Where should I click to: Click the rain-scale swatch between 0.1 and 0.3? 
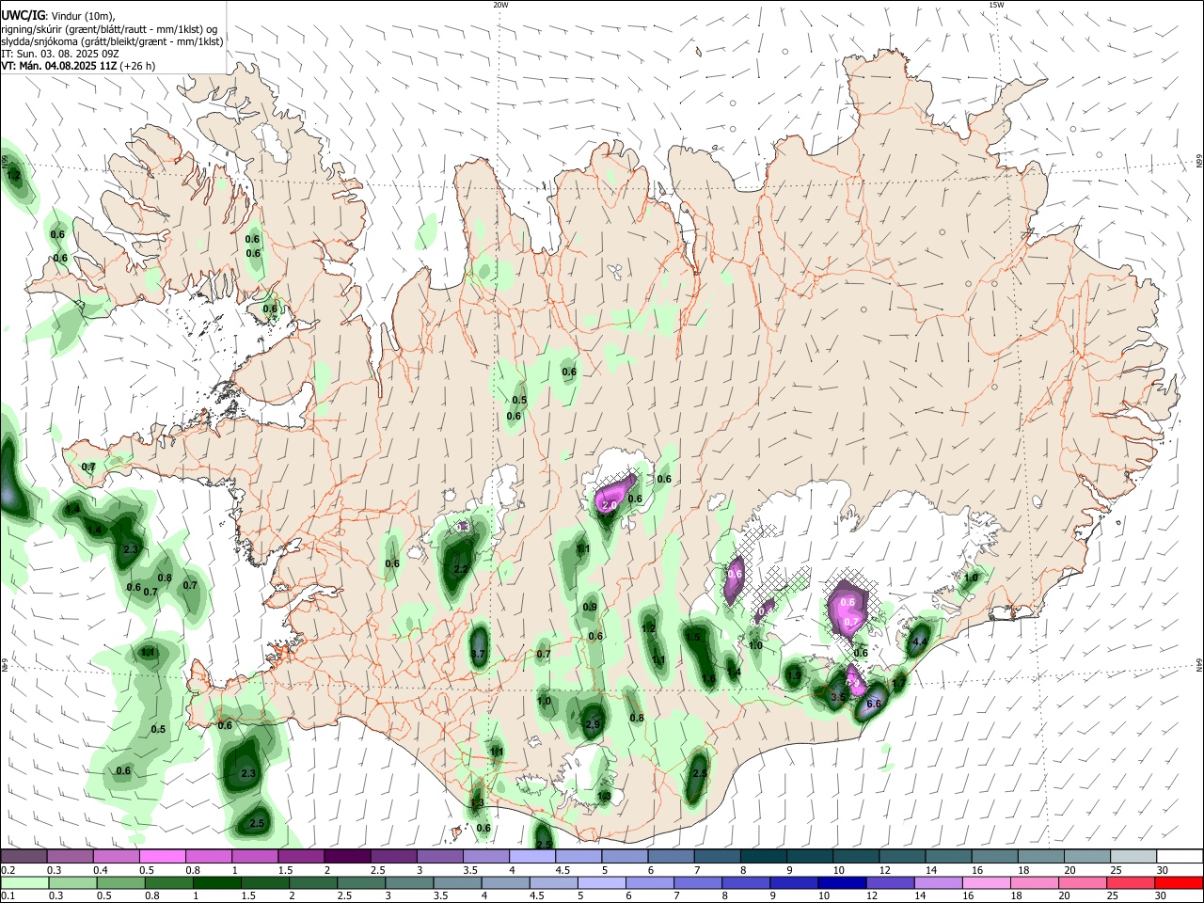tap(24, 883)
